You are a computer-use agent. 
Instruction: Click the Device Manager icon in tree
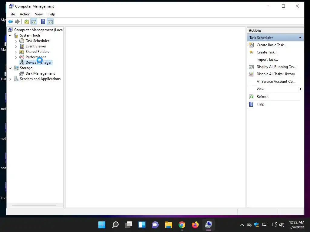(22, 63)
